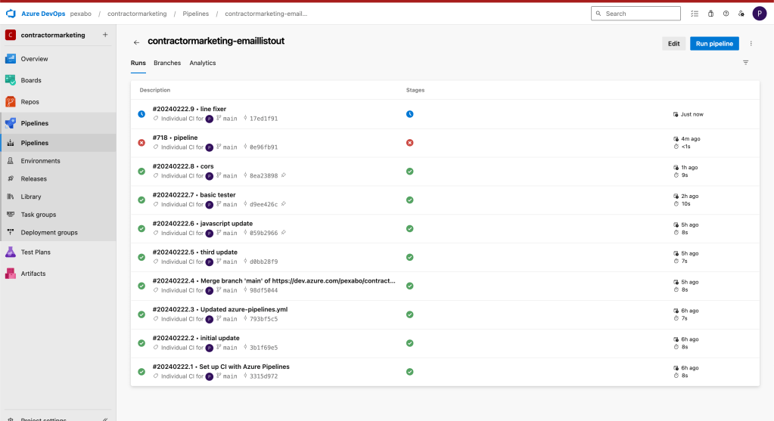
Task: Click the '4m ago' timestamp on run #718
Action: click(x=690, y=139)
